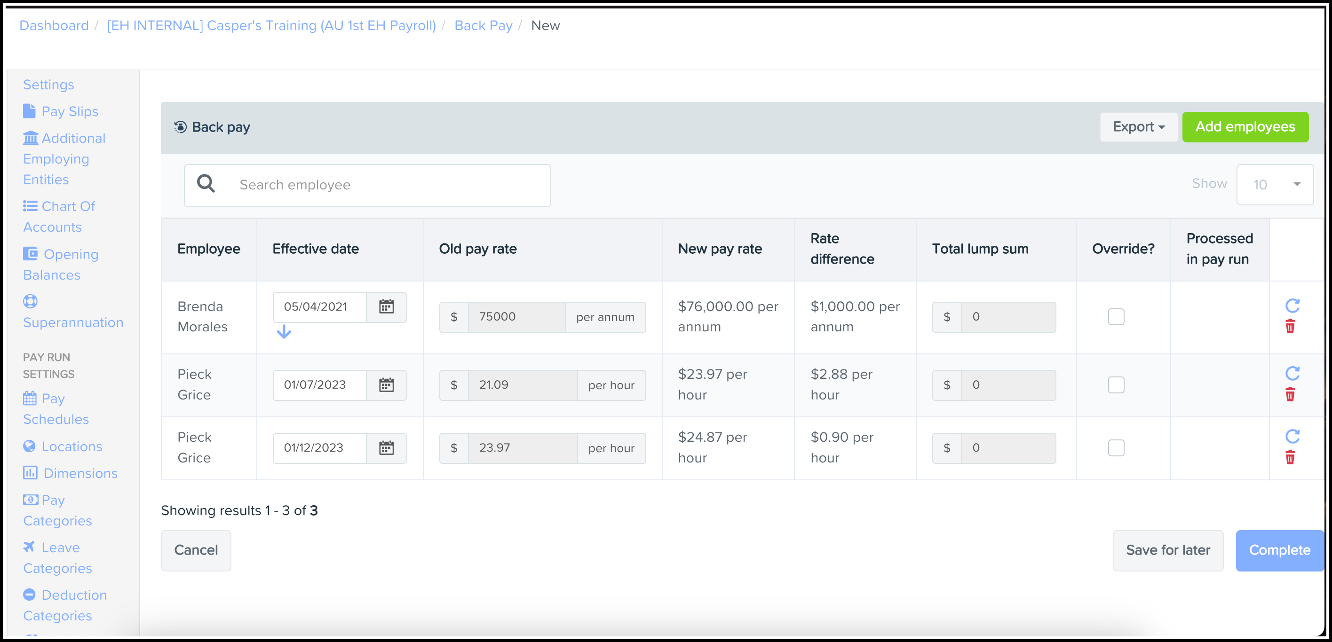The height and width of the screenshot is (642, 1332).
Task: Expand the Show 10 results dropdown
Action: pos(1274,184)
